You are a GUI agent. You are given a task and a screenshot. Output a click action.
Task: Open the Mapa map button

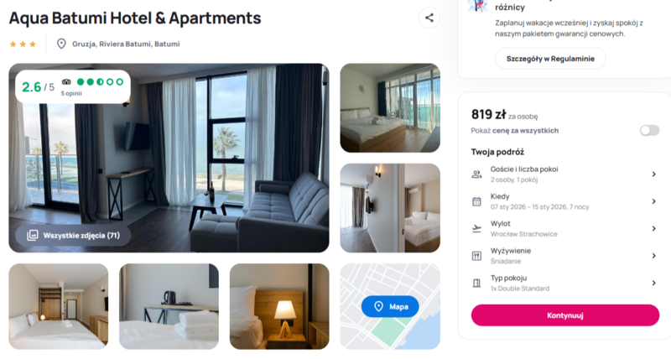pos(390,306)
